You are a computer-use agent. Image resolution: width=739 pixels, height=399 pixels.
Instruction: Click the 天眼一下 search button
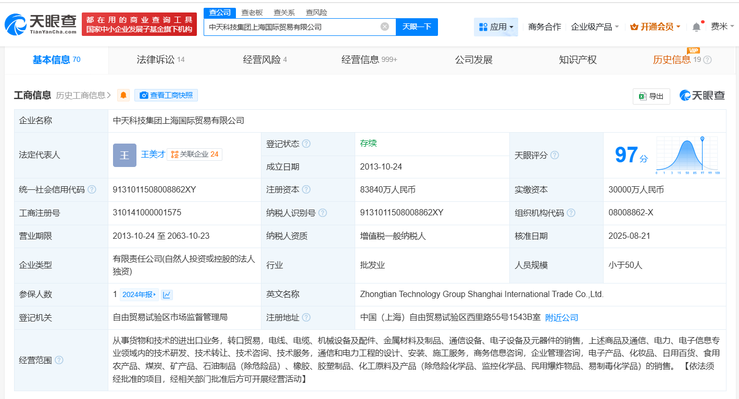point(417,27)
